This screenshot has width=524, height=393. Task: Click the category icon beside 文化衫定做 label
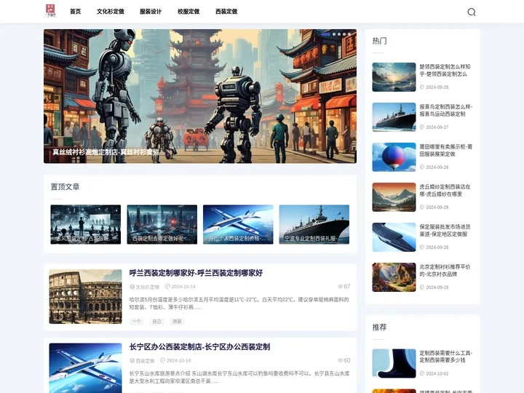pyautogui.click(x=132, y=287)
